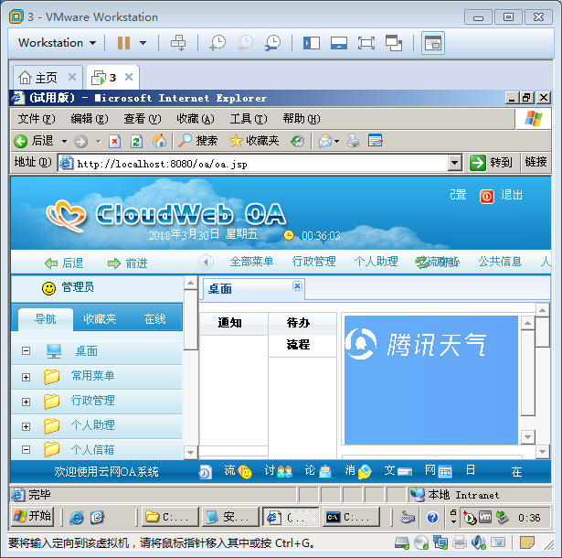This screenshot has width=562, height=558.
Task: Click the address bar URL field
Action: (254, 164)
